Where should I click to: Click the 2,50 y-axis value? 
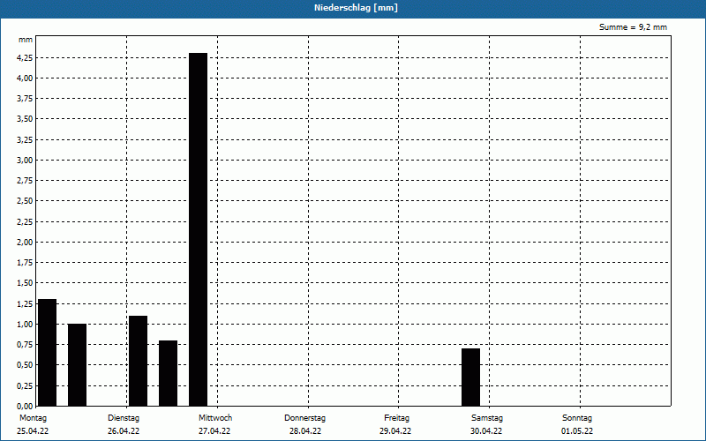[25, 201]
